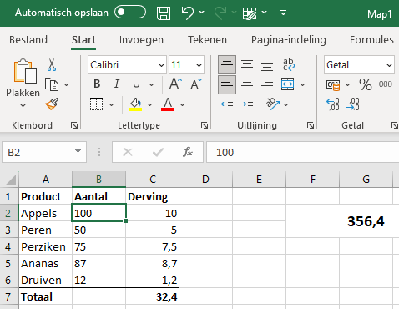Open the Name Box dropdown arrow
Image resolution: width=399 pixels, height=309 pixels.
pyautogui.click(x=78, y=151)
